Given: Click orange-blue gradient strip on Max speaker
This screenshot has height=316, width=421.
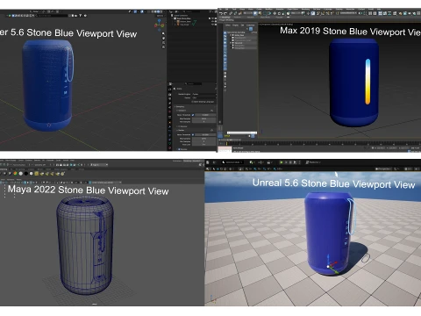Looking at the screenshot, I should pos(367,82).
